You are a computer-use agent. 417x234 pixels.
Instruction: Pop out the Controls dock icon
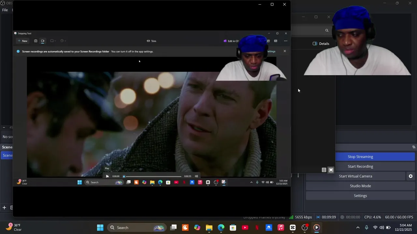[414, 147]
